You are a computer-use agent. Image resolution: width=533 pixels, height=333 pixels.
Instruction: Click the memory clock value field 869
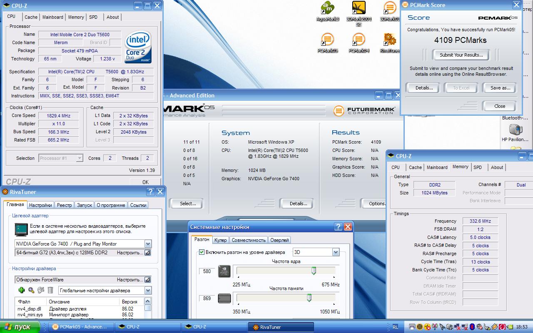pos(207,298)
